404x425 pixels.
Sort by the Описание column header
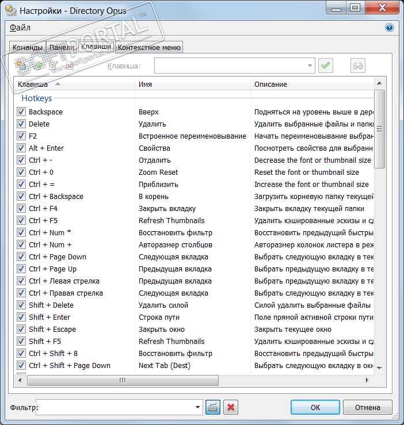pos(312,85)
